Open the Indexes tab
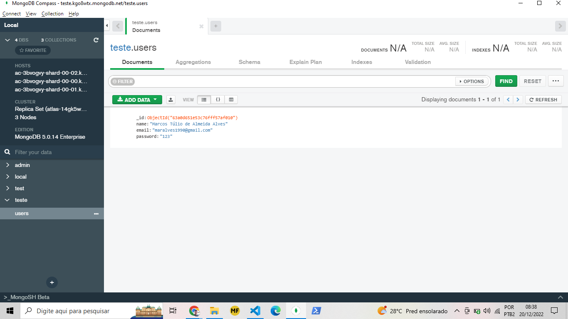Image resolution: width=568 pixels, height=319 pixels. [x=362, y=62]
